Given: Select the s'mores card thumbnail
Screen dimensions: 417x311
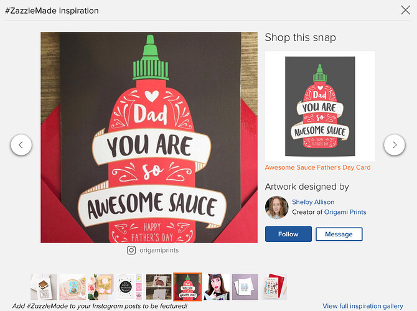Looking at the screenshot, I should (44, 287).
